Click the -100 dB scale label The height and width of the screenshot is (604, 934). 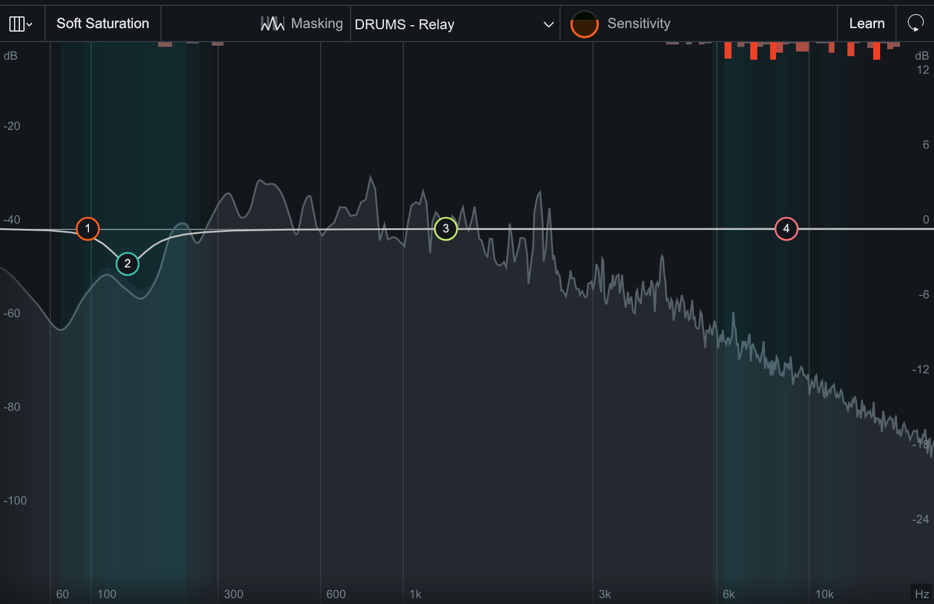[x=15, y=500]
